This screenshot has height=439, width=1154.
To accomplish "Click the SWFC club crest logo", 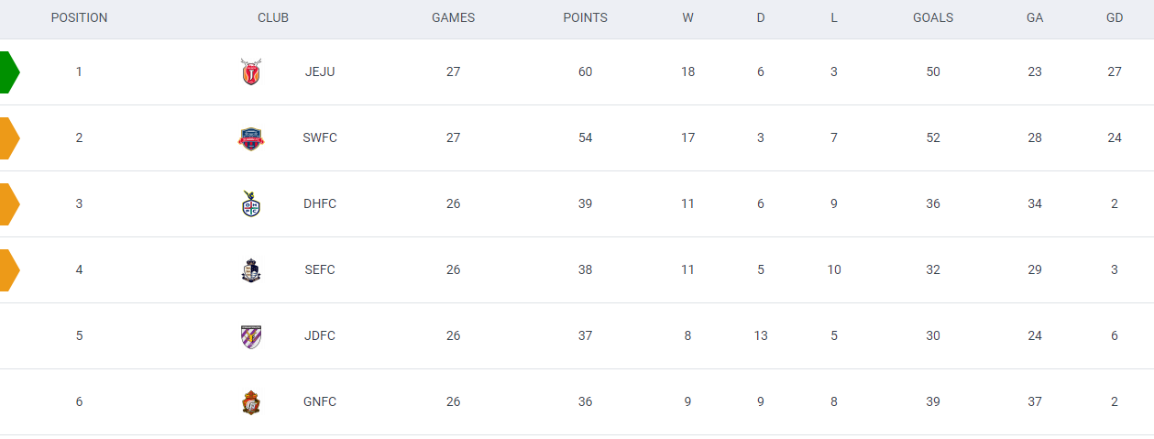I will [250, 137].
